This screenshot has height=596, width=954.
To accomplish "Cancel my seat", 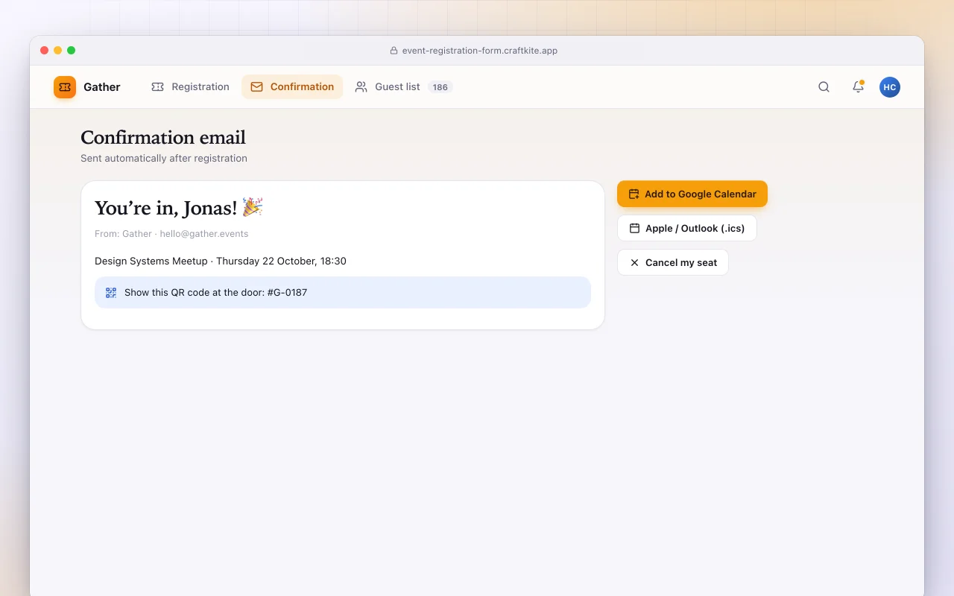I will tap(673, 262).
